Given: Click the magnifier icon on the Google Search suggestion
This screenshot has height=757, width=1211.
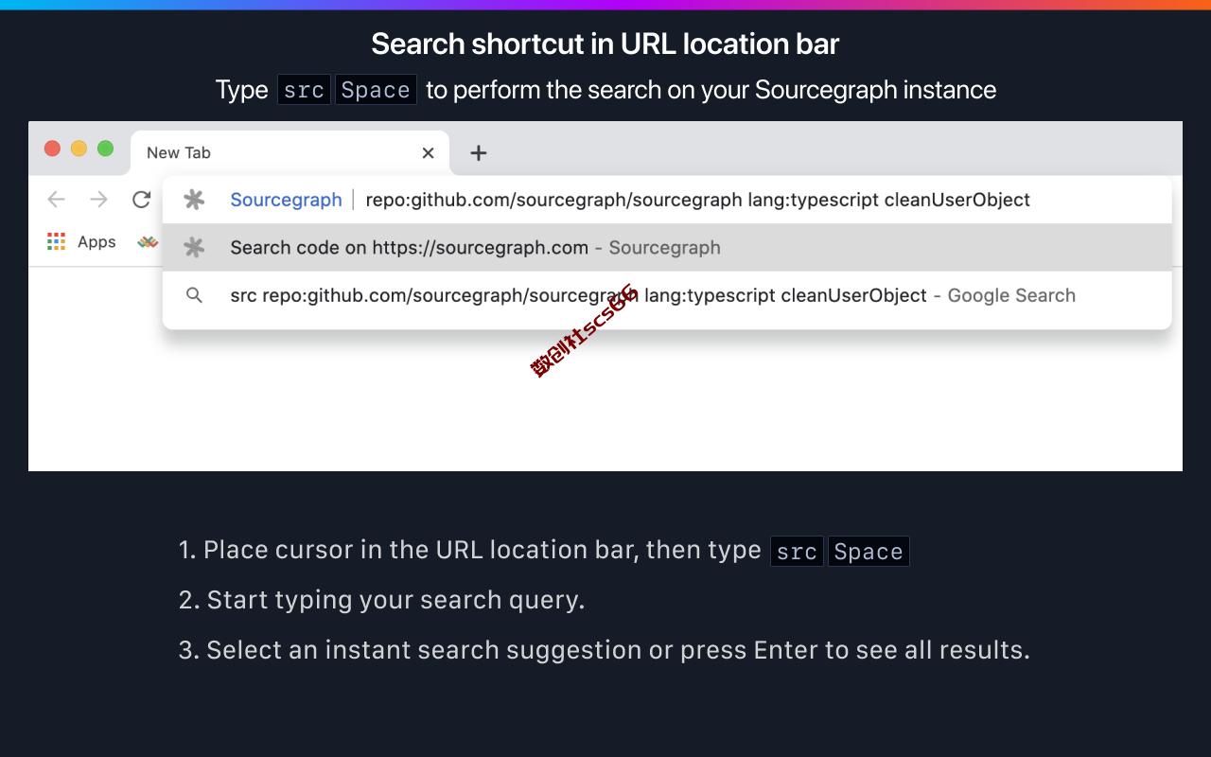Looking at the screenshot, I should pyautogui.click(x=194, y=295).
